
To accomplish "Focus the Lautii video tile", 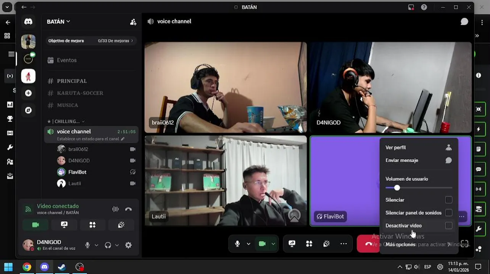I will 226,181.
